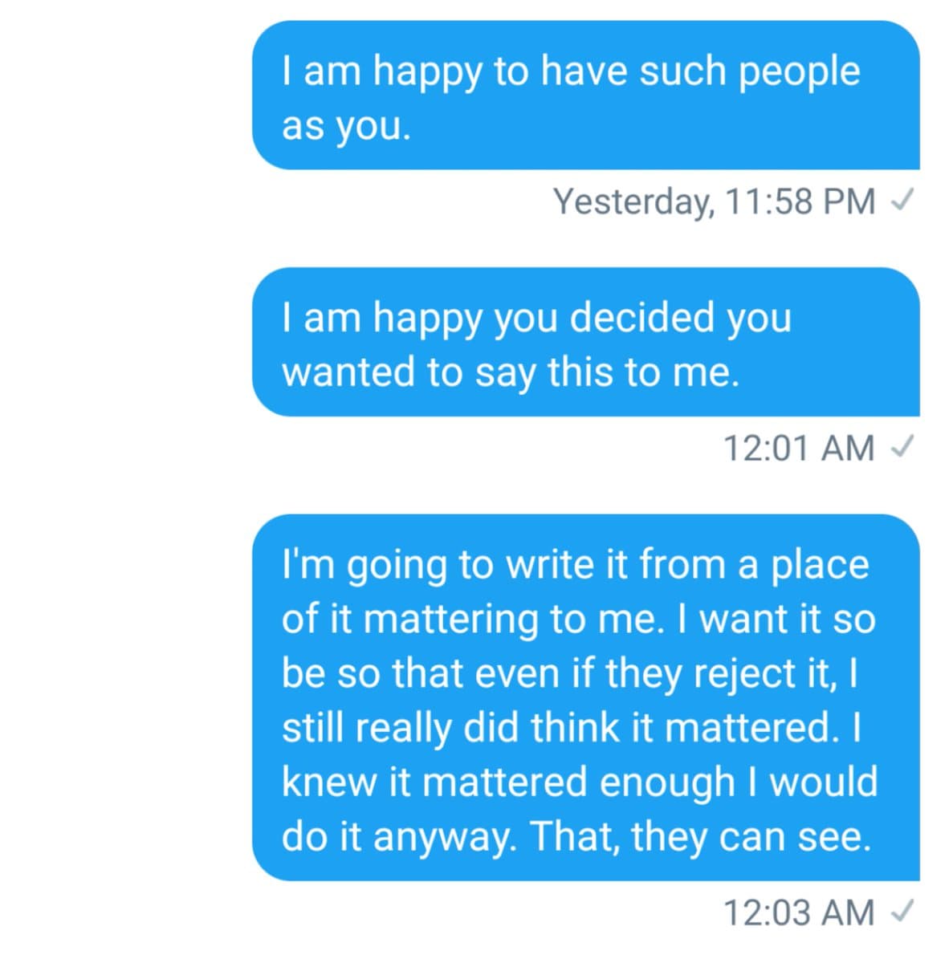Image resolution: width=949 pixels, height=963 pixels.
Task: Click the 12:03 AM timestamp
Action: 799,912
